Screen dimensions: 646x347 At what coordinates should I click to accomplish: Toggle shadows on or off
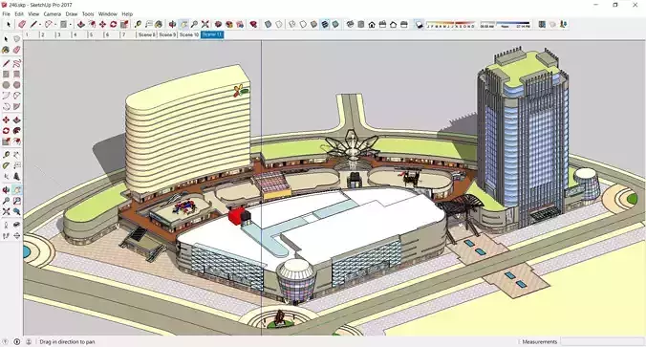click(x=419, y=24)
